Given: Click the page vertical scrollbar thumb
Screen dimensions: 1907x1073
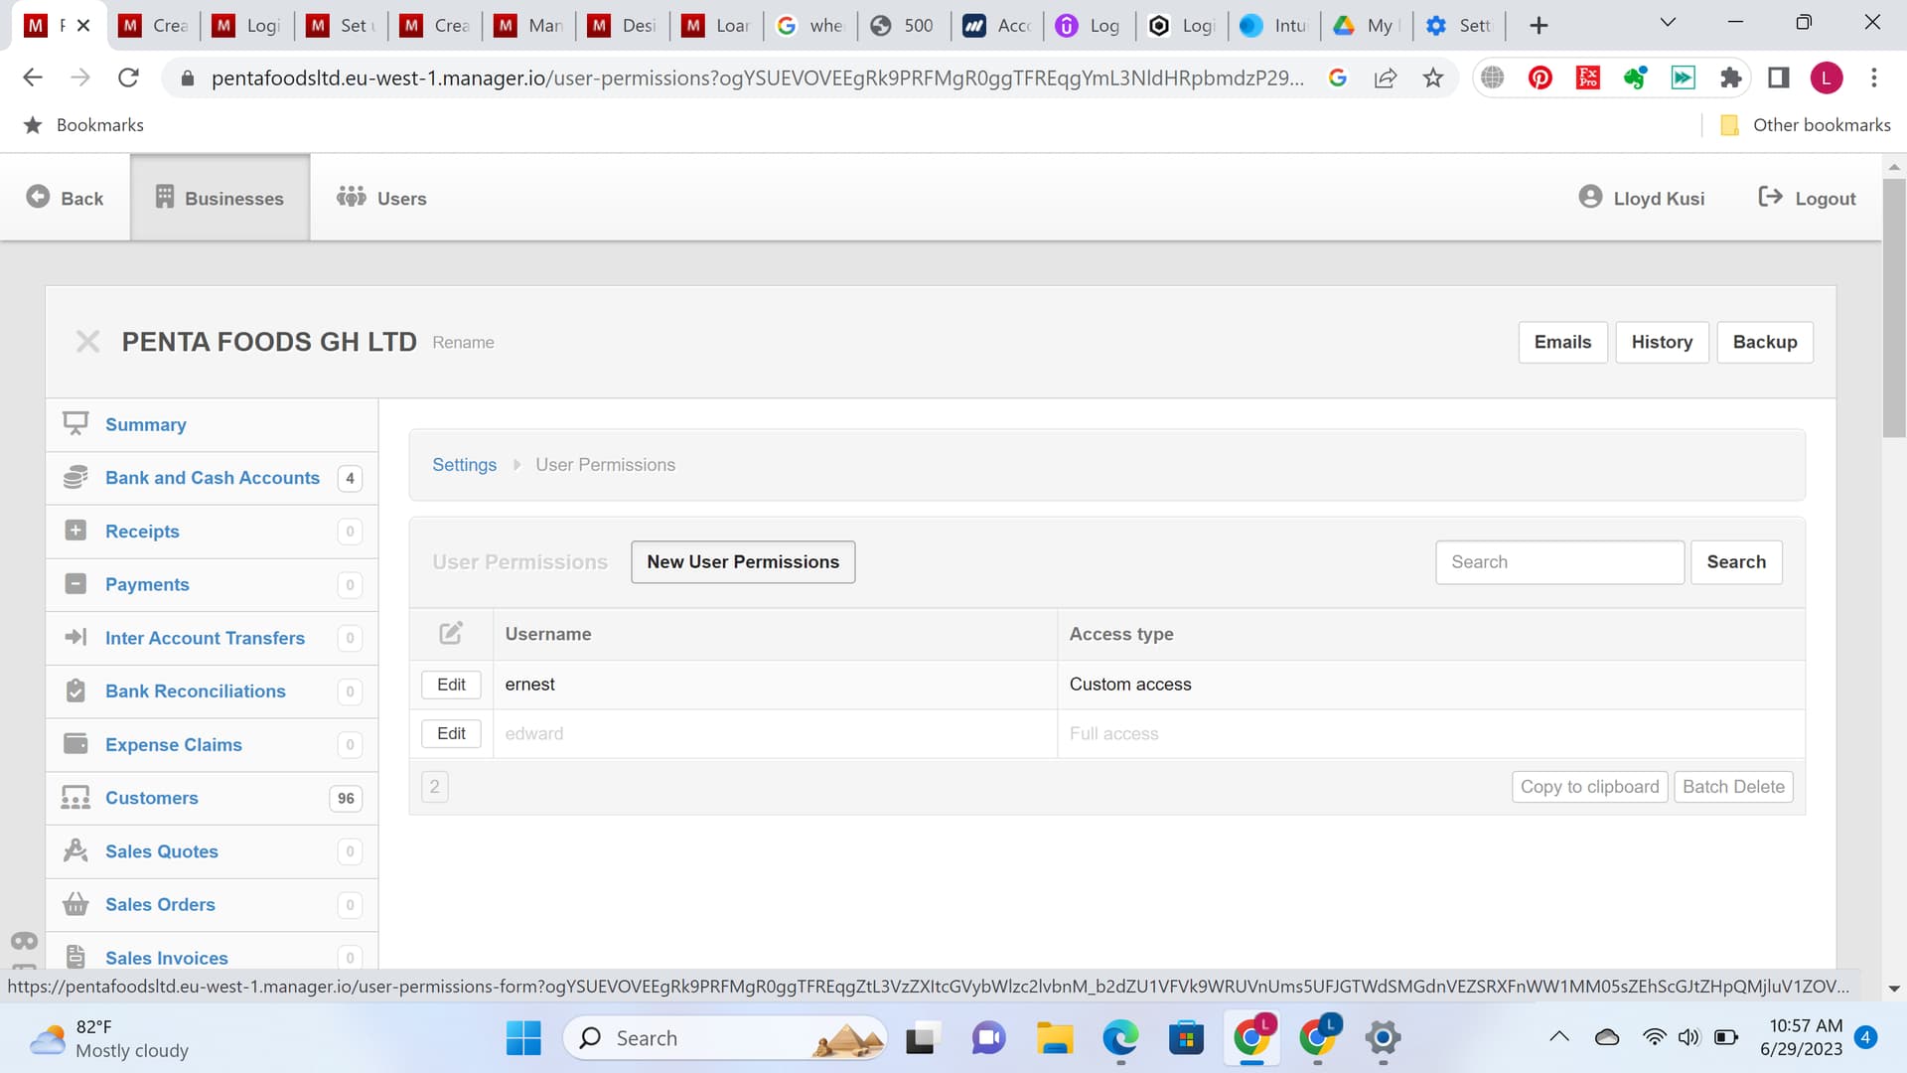Looking at the screenshot, I should click(x=1894, y=308).
